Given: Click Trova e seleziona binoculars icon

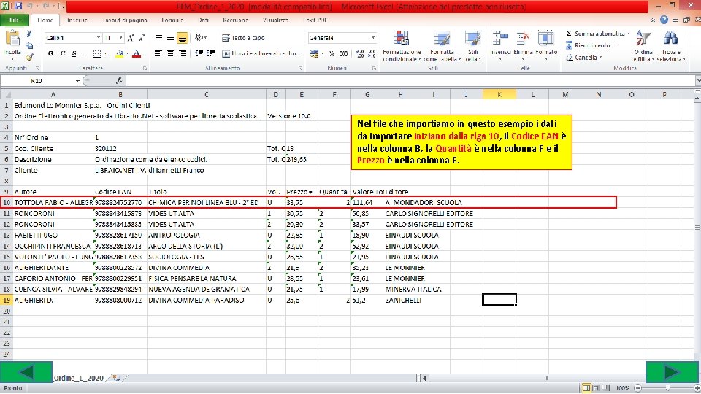Looking at the screenshot, I should (x=670, y=39).
